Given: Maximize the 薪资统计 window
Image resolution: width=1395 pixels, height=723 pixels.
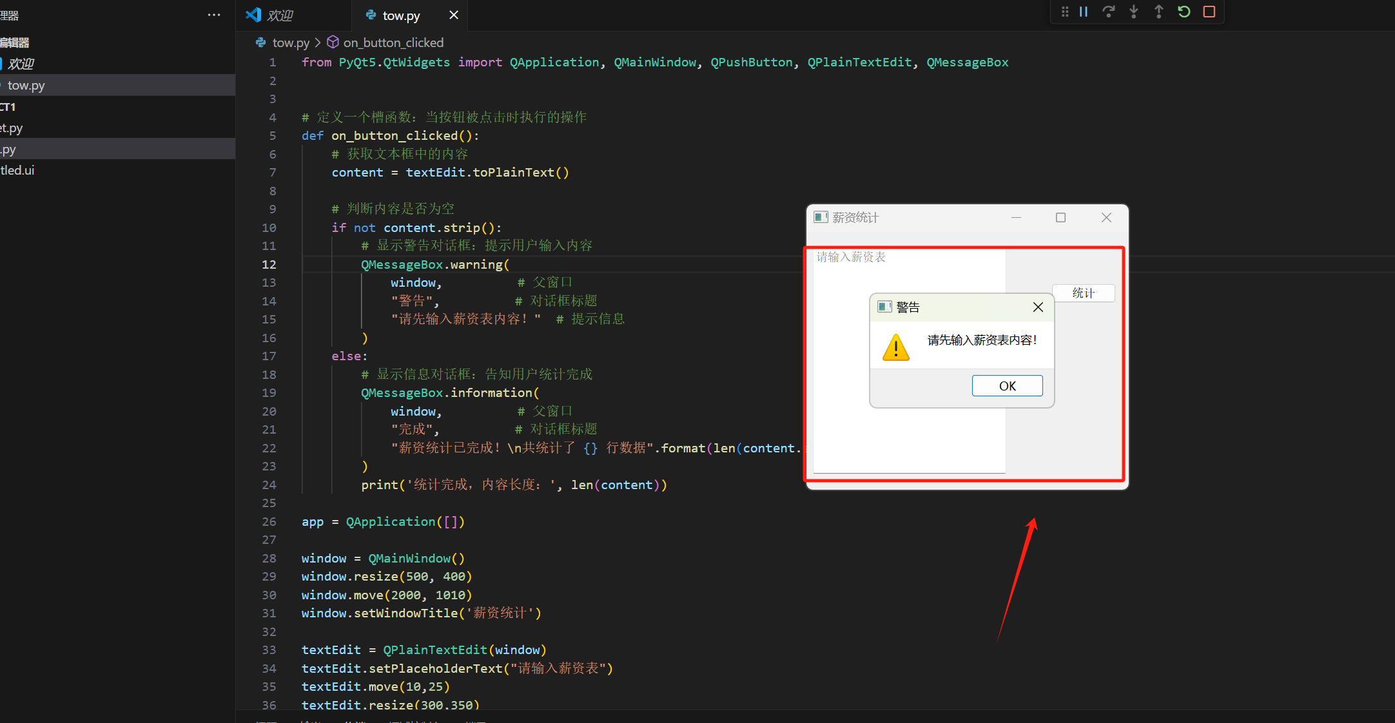Looking at the screenshot, I should [x=1060, y=218].
